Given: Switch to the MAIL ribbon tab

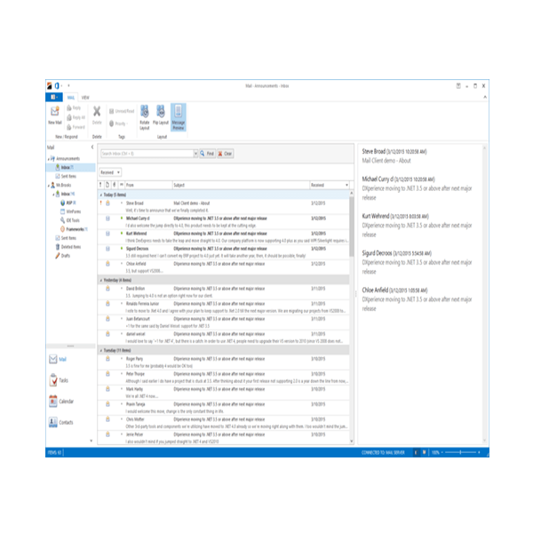Looking at the screenshot, I should pyautogui.click(x=71, y=98).
